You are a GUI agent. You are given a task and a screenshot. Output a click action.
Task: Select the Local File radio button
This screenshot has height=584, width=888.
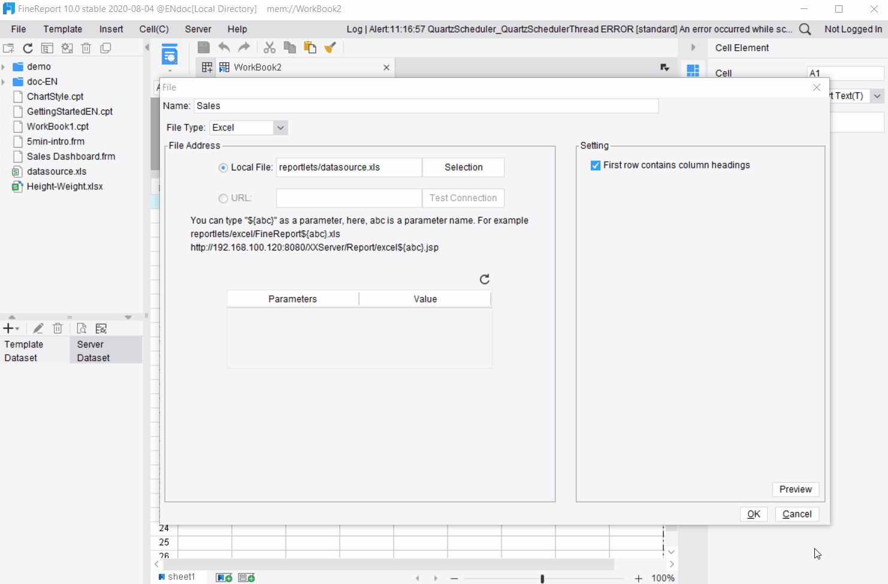[223, 168]
